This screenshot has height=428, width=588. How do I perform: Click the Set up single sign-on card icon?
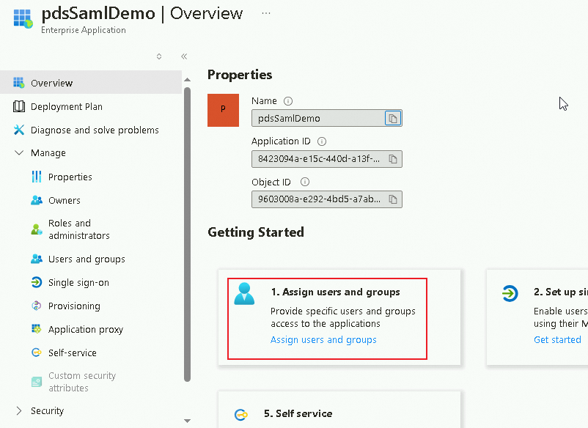pos(510,293)
